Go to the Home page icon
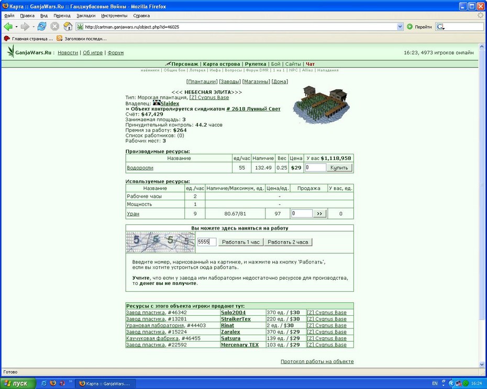The image size is (487, 389). point(68,27)
